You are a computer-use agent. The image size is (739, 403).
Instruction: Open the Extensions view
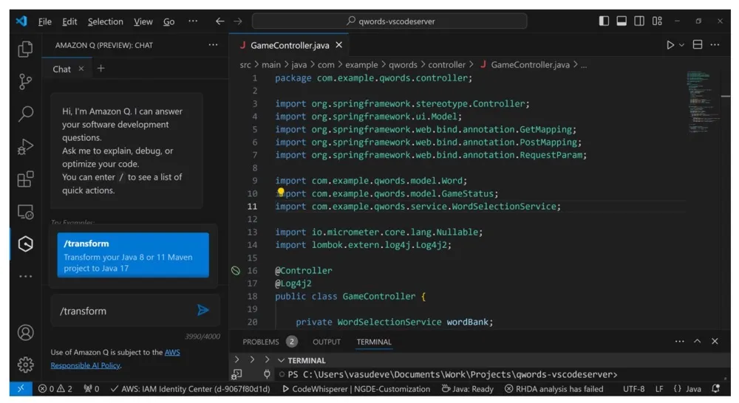pyautogui.click(x=25, y=179)
